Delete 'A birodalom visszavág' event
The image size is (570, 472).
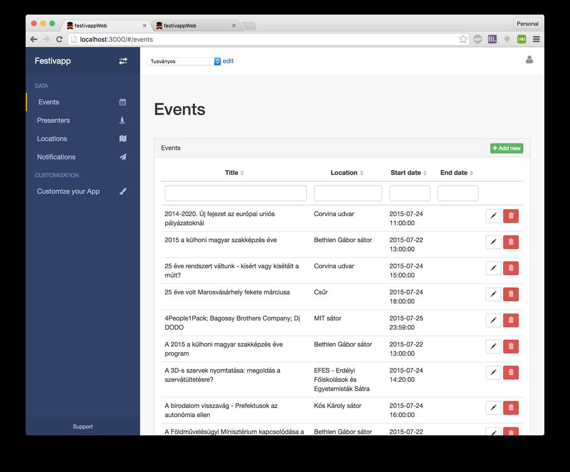pyautogui.click(x=511, y=408)
